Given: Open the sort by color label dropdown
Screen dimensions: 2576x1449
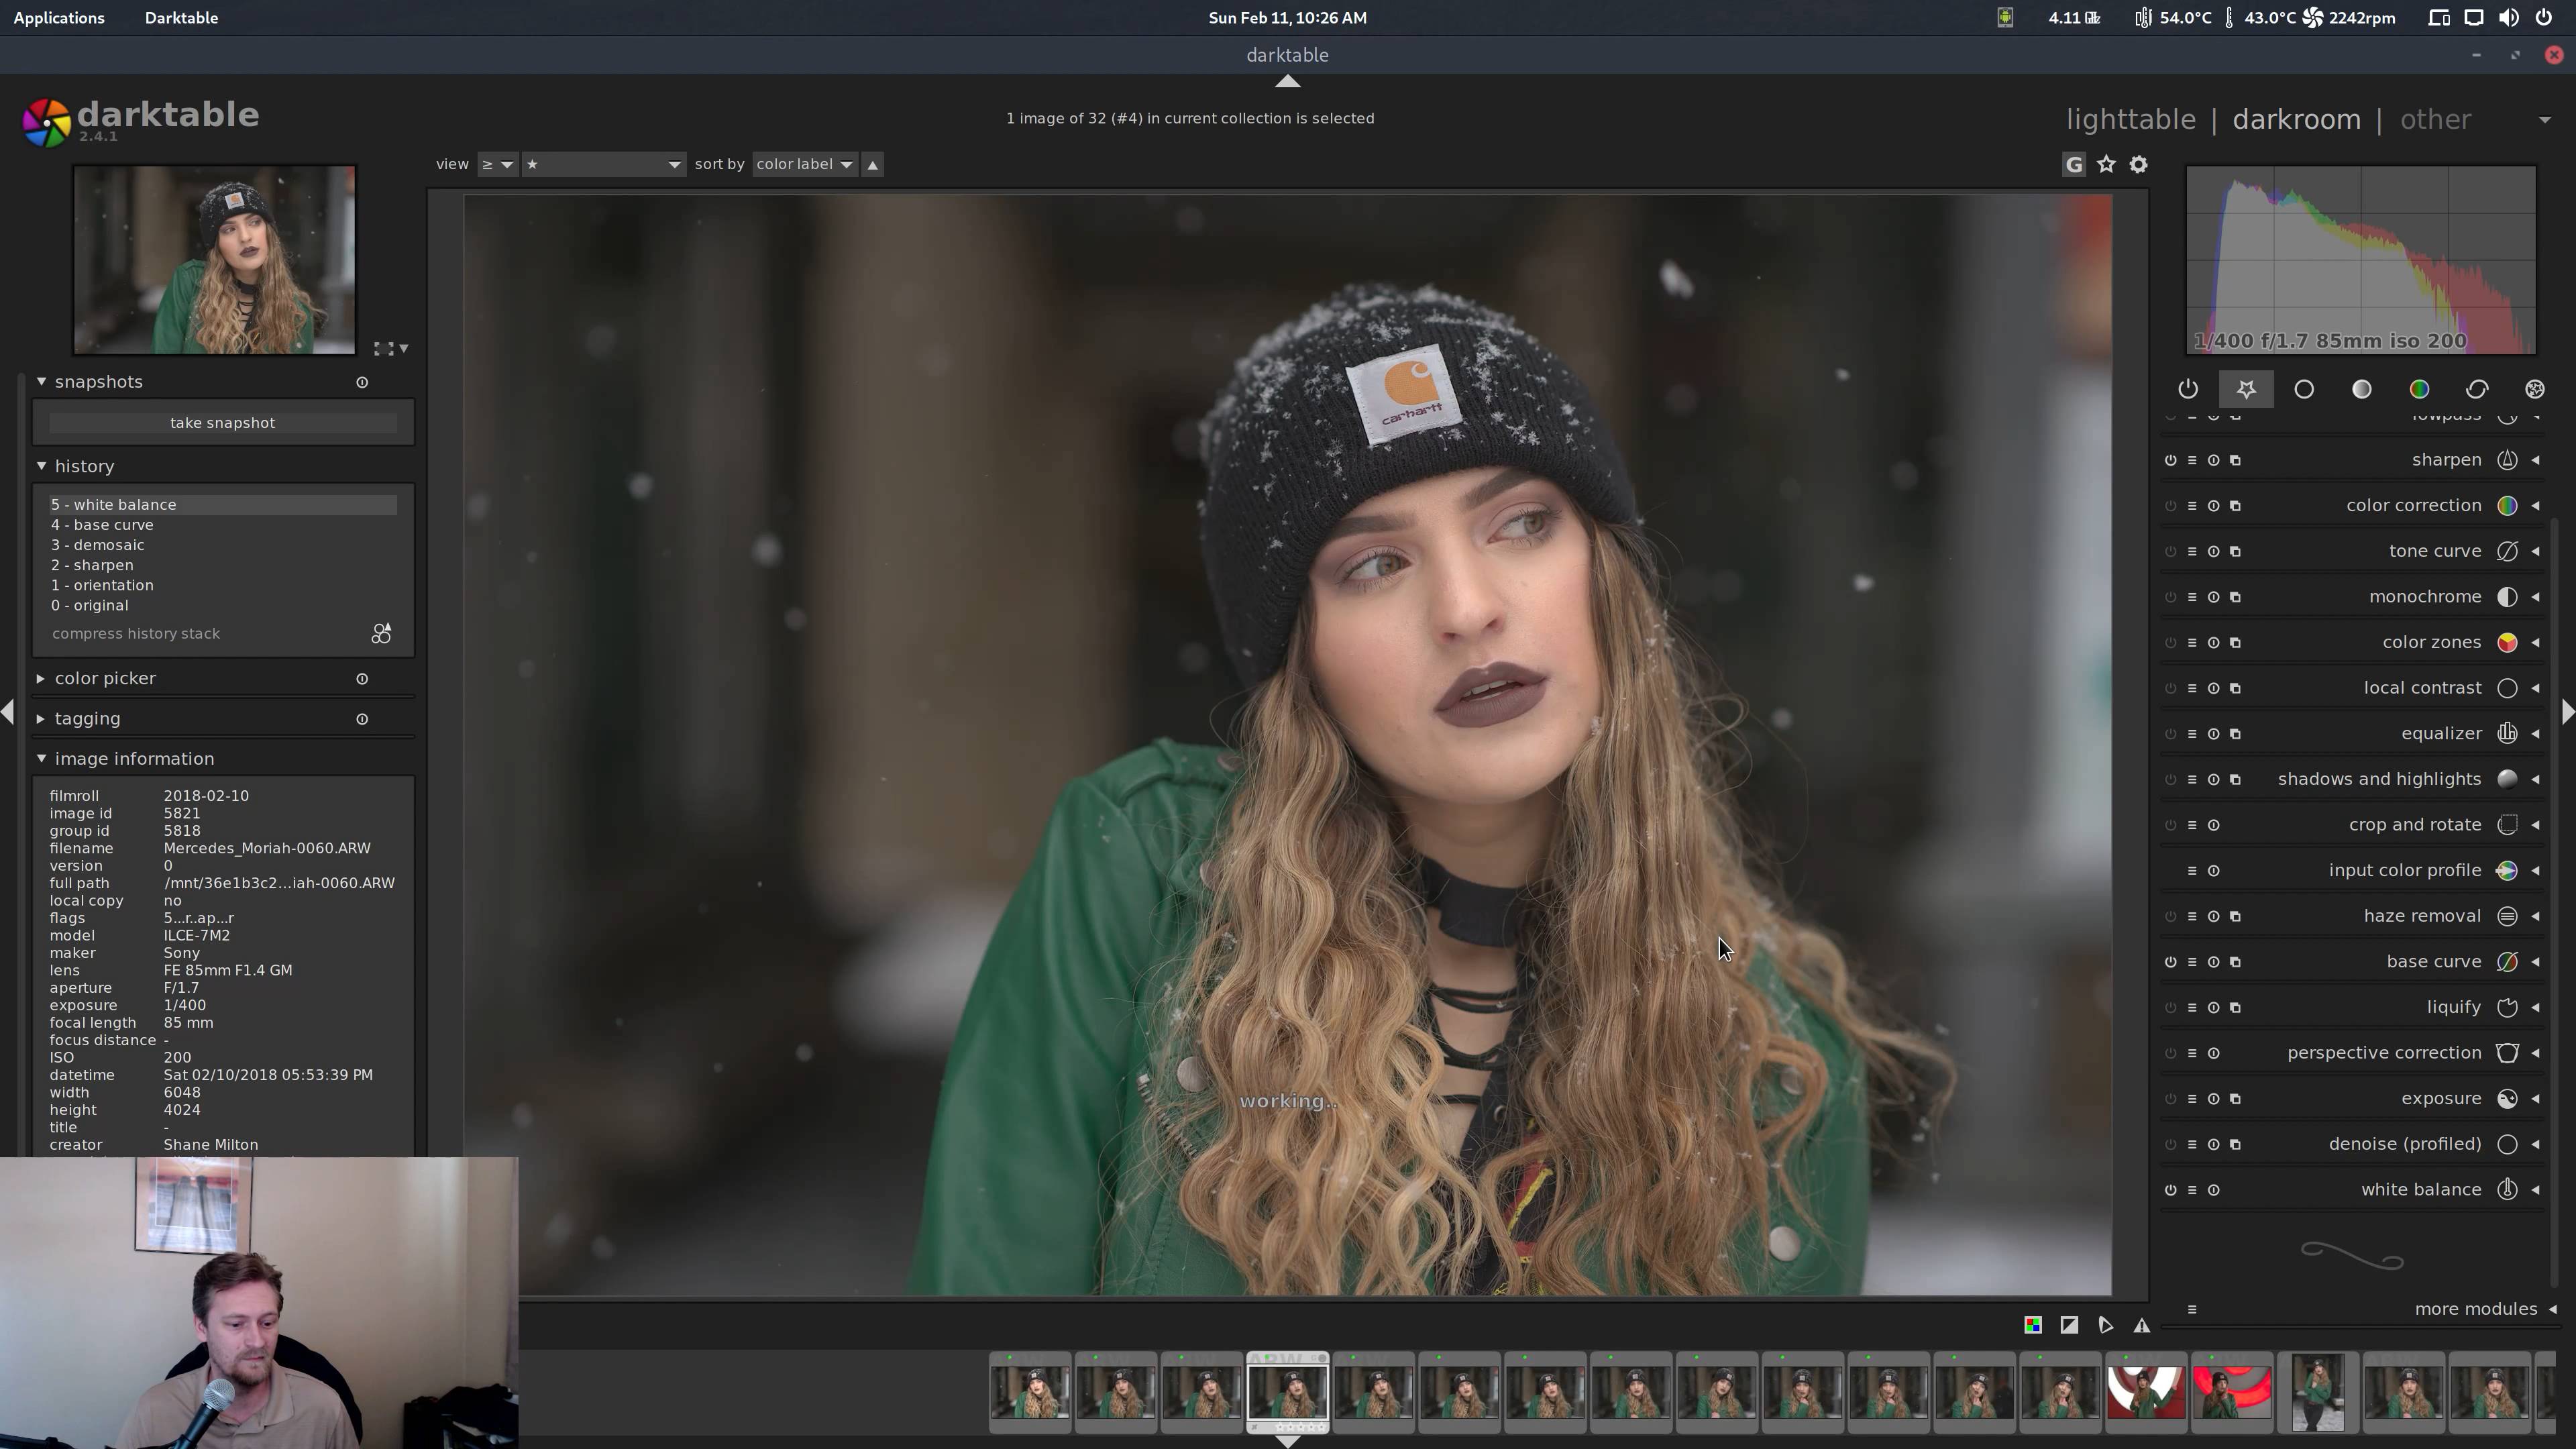Looking at the screenshot, I should point(804,164).
